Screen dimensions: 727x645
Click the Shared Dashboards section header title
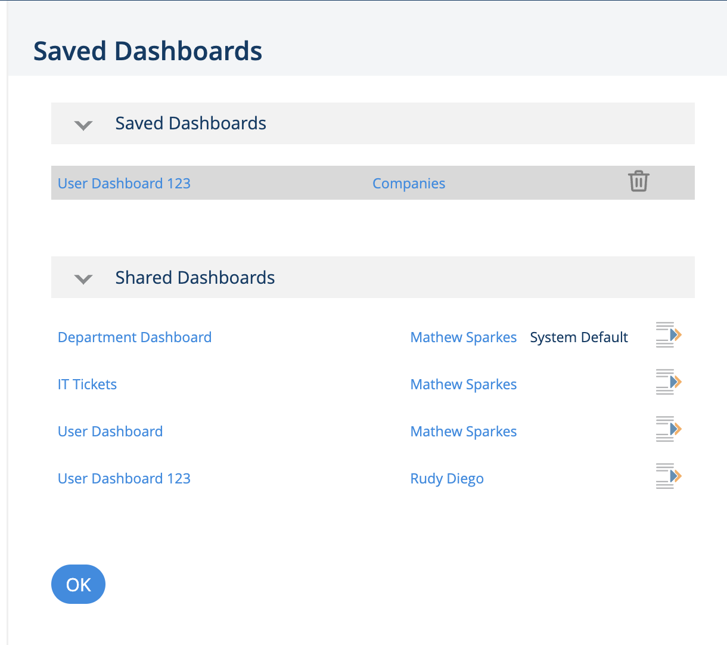pos(195,278)
